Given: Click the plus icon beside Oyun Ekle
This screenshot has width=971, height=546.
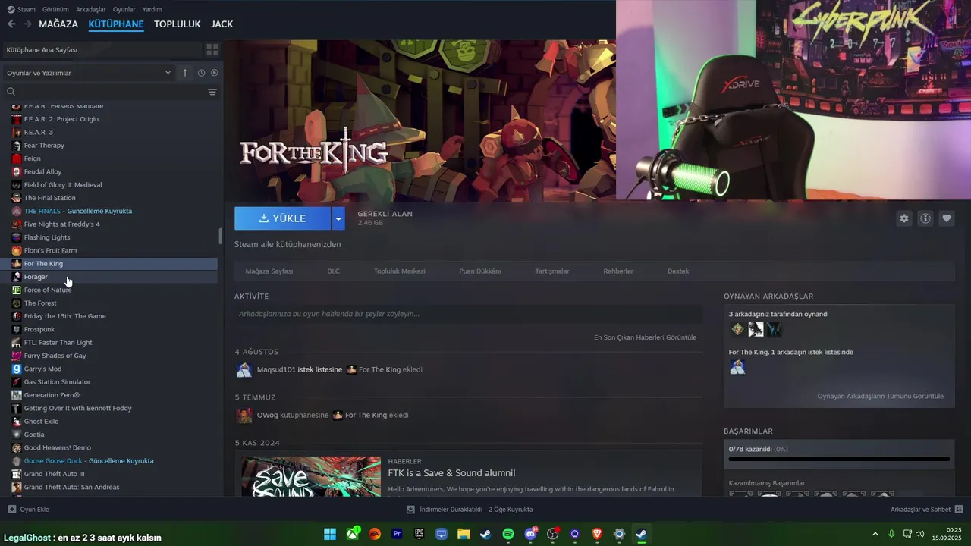Looking at the screenshot, I should click(11, 510).
